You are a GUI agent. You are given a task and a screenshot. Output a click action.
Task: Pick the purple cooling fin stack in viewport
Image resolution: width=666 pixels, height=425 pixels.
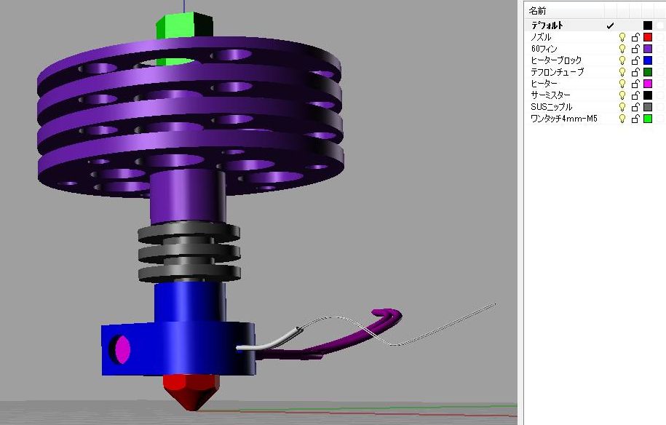(190, 116)
